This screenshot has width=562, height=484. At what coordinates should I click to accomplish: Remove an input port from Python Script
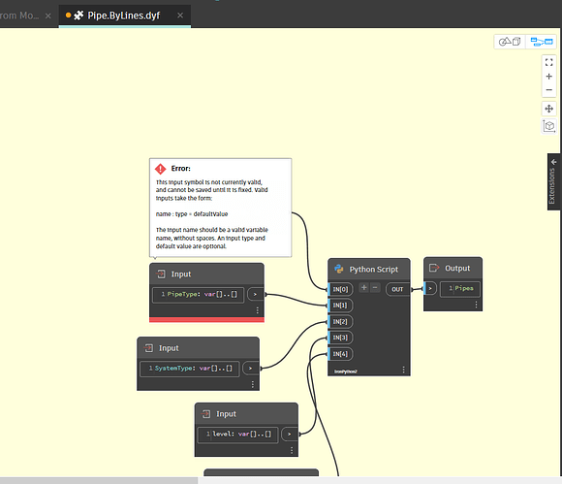pos(375,287)
